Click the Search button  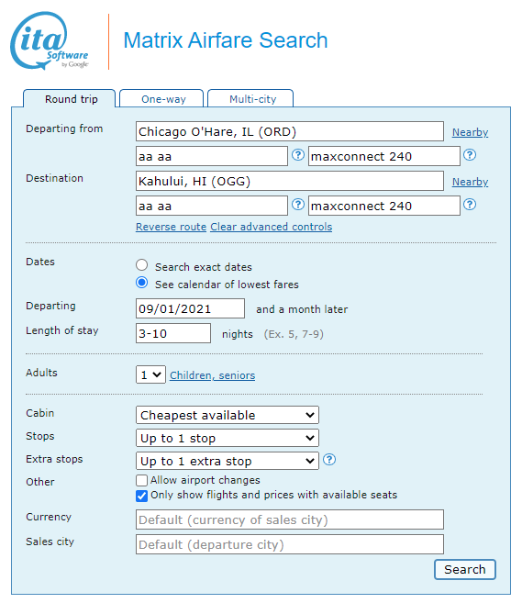click(x=465, y=570)
